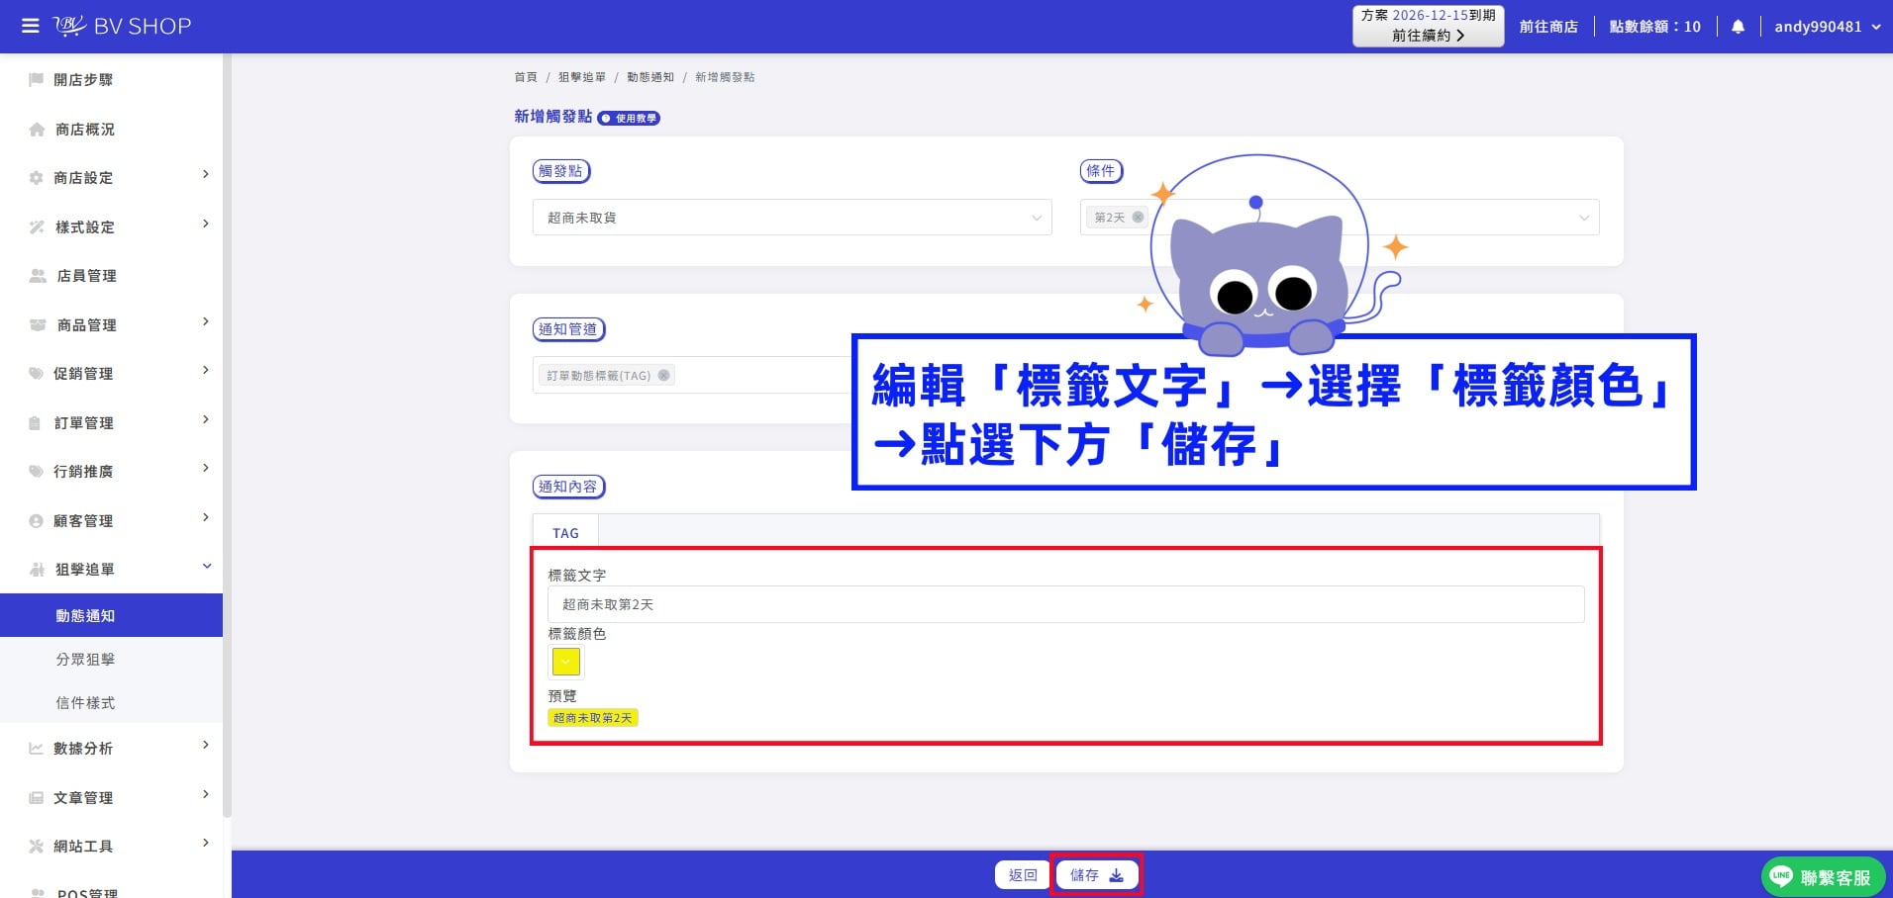
Task: Click the tags icon beside 促銷管理
Action: (x=37, y=374)
